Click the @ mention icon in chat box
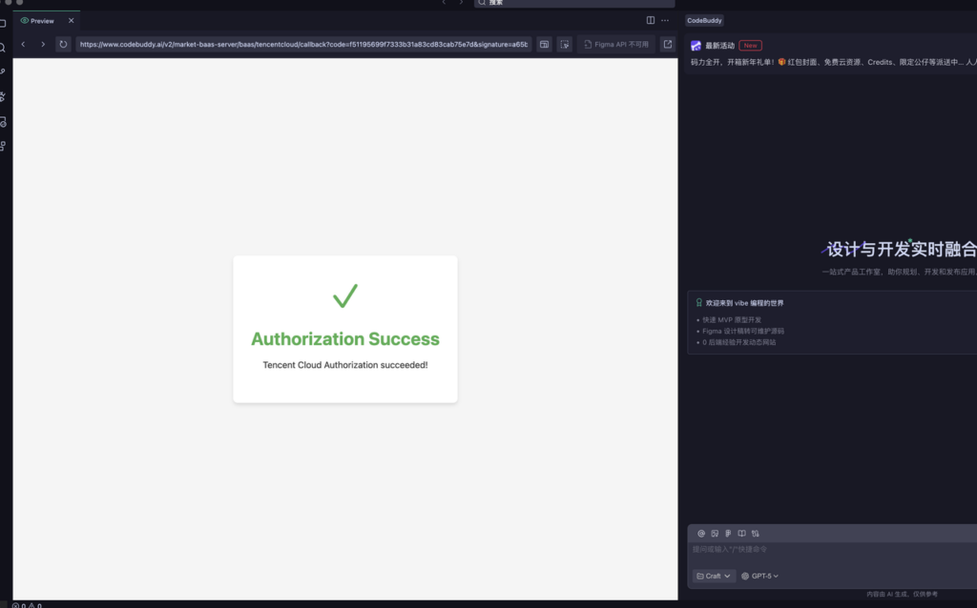Image resolution: width=977 pixels, height=608 pixels. click(701, 533)
